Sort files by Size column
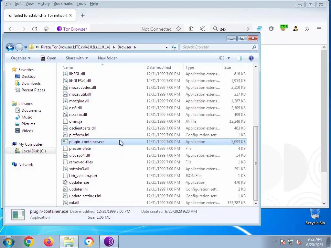This screenshot has height=248, width=331. click(235, 67)
